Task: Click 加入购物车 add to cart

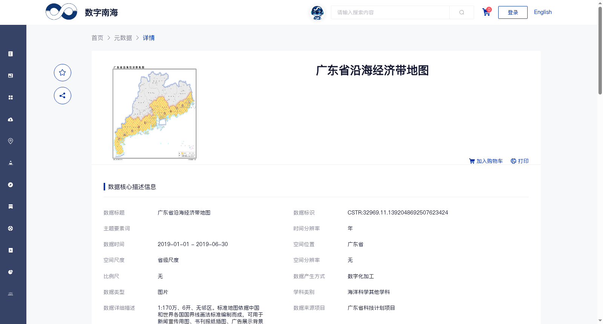Action: click(486, 161)
